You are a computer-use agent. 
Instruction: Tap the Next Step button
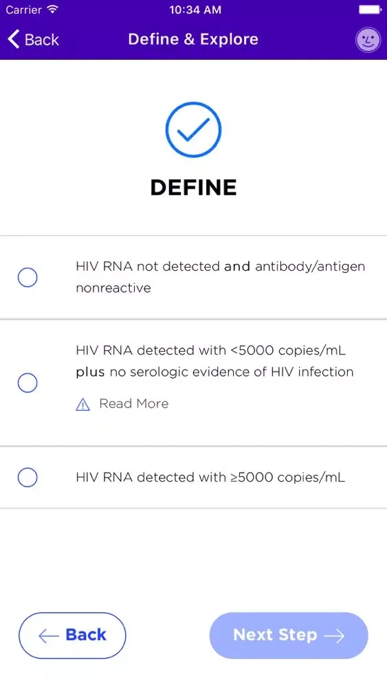click(289, 635)
